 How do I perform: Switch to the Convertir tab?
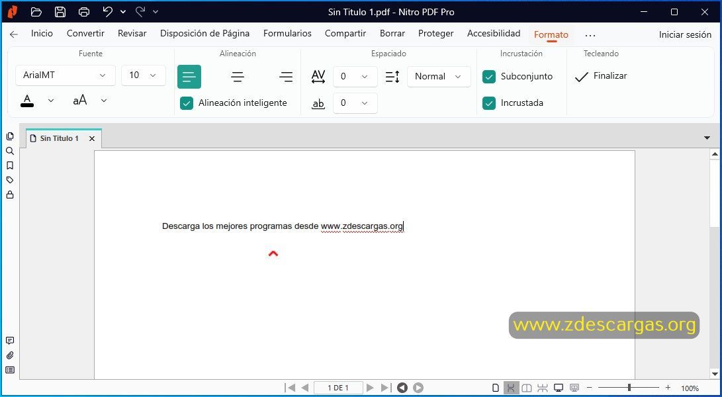pyautogui.click(x=85, y=34)
